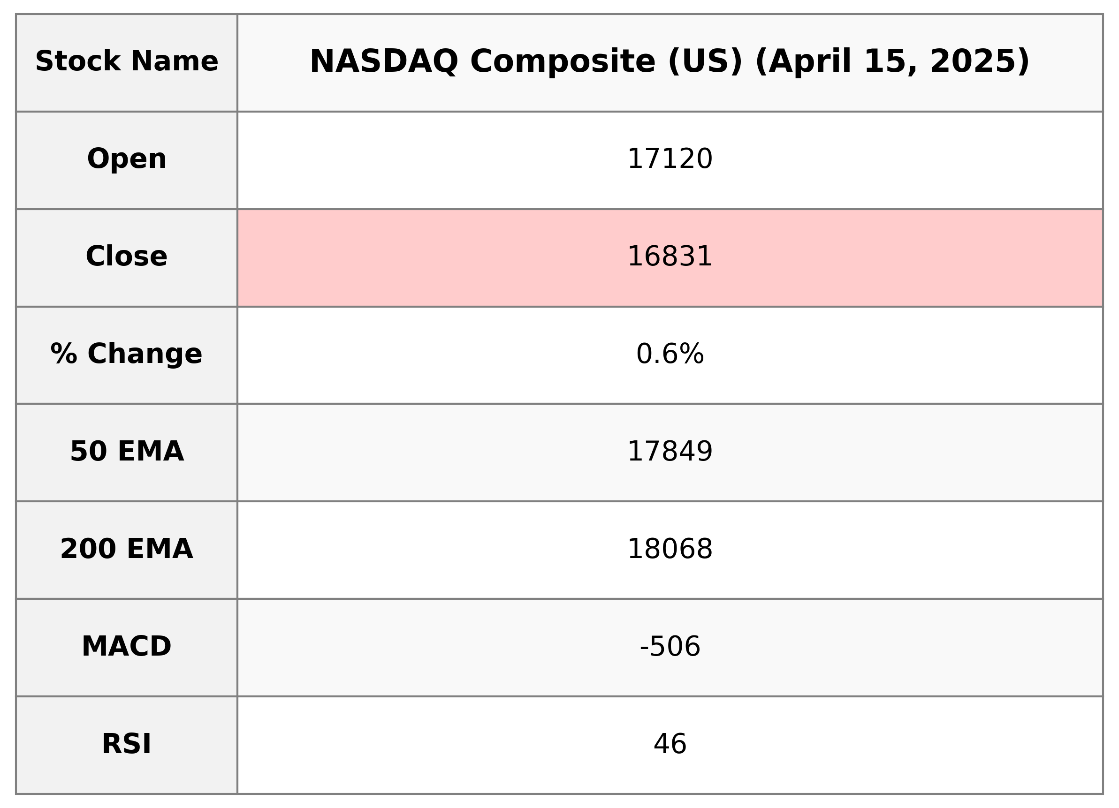Click the 200 EMA value 18068
Image resolution: width=1119 pixels, height=808 pixels.
click(670, 549)
